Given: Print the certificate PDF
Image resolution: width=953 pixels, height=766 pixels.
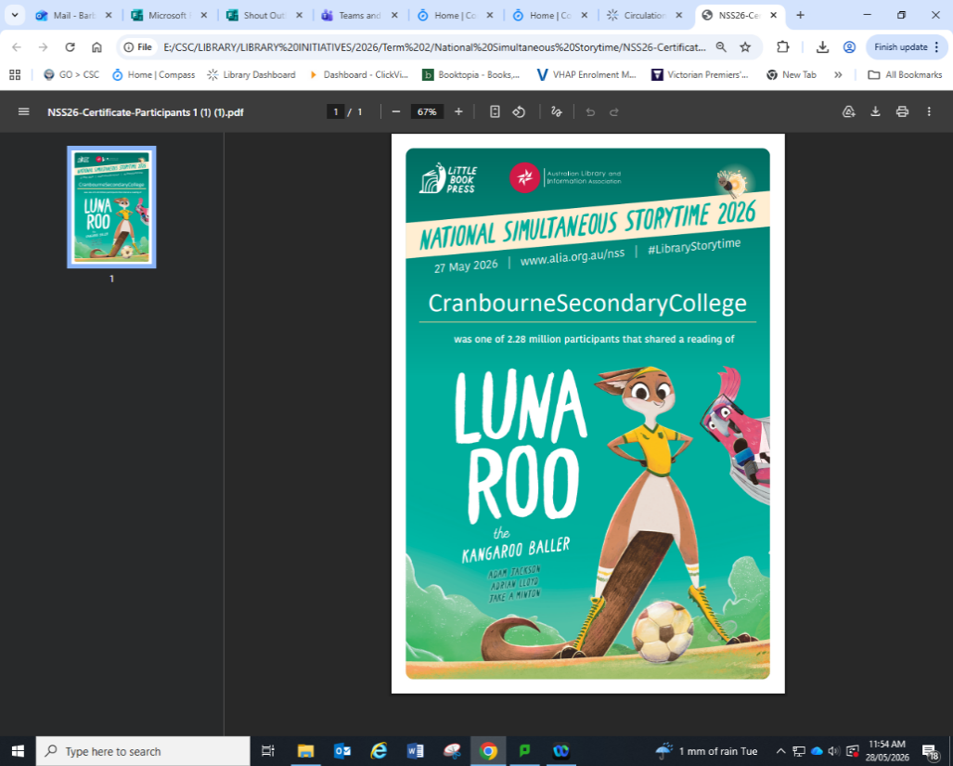Looking at the screenshot, I should click(x=902, y=111).
